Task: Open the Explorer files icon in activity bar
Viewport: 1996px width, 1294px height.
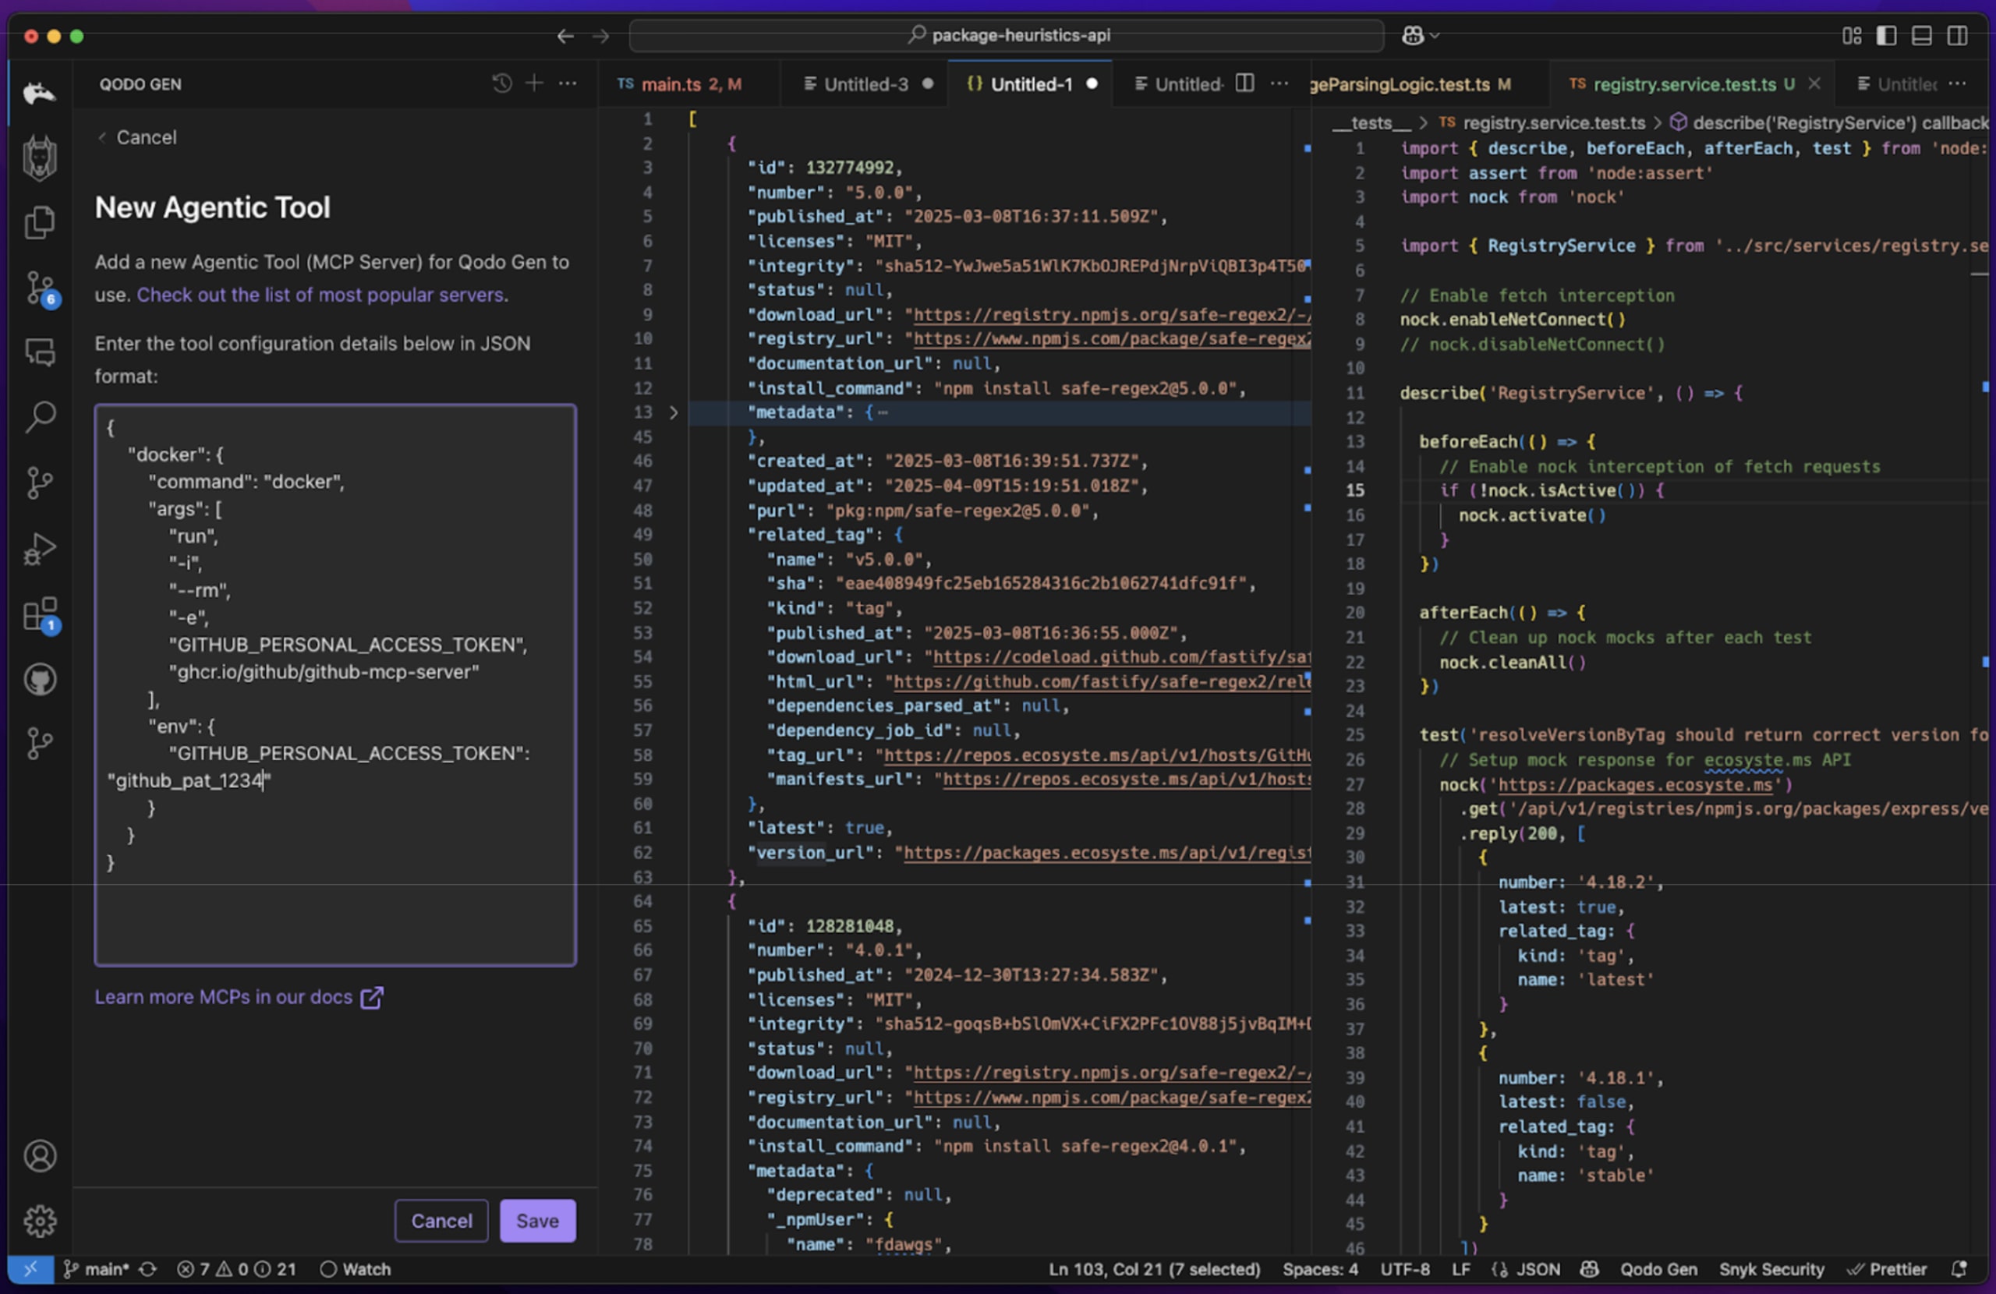Action: (40, 223)
